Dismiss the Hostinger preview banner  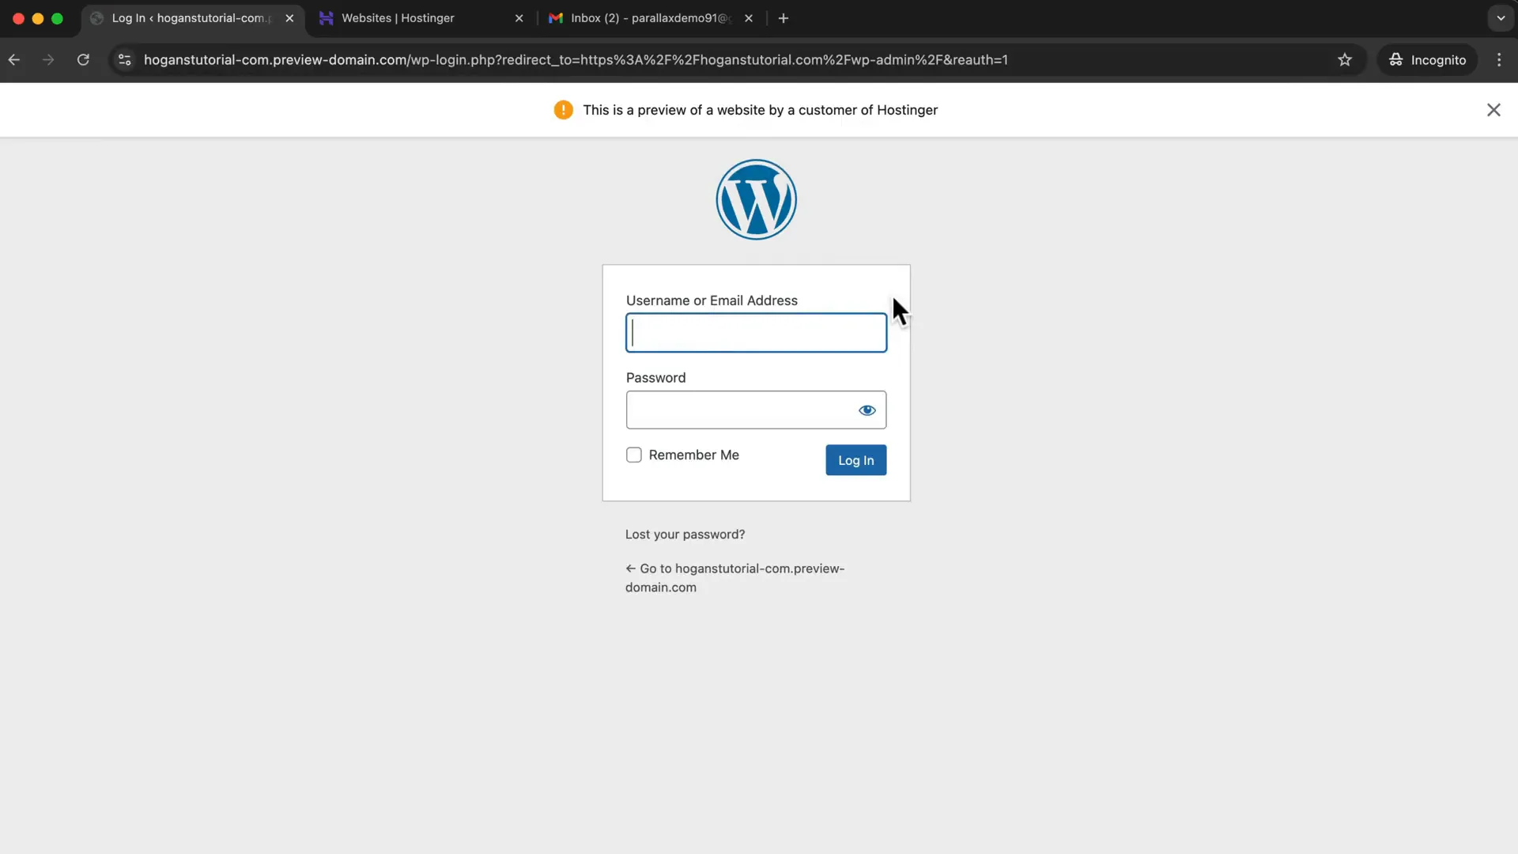point(1493,110)
